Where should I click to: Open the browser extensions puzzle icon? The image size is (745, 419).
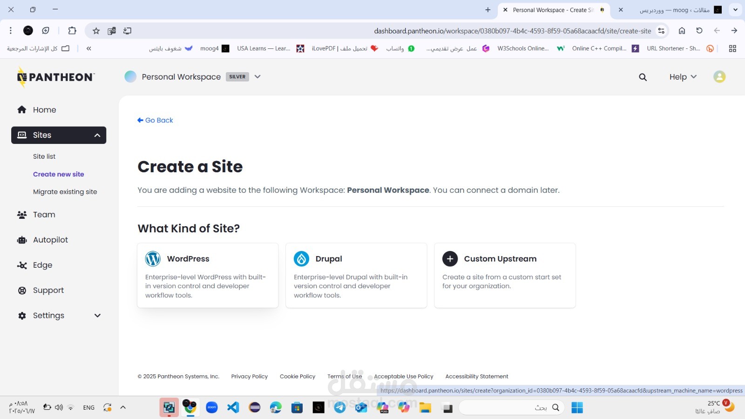click(x=72, y=31)
